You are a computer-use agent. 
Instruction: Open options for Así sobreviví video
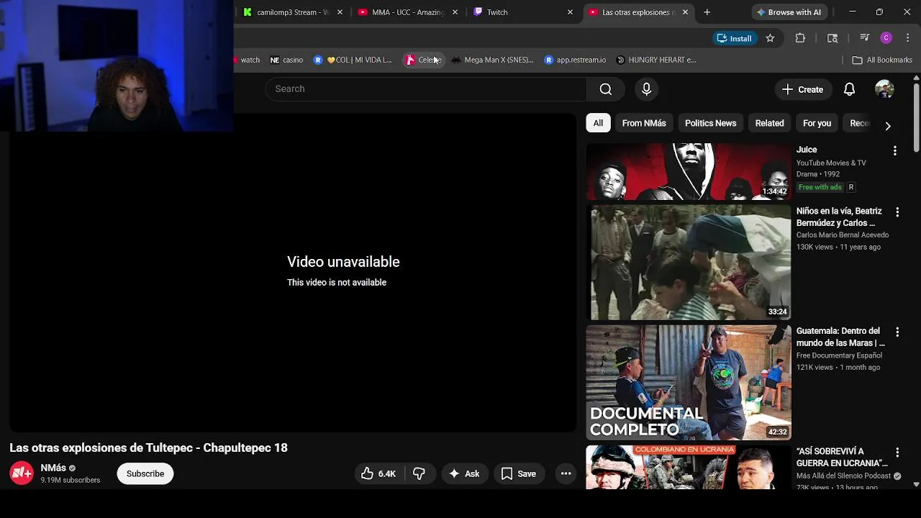[x=897, y=453]
